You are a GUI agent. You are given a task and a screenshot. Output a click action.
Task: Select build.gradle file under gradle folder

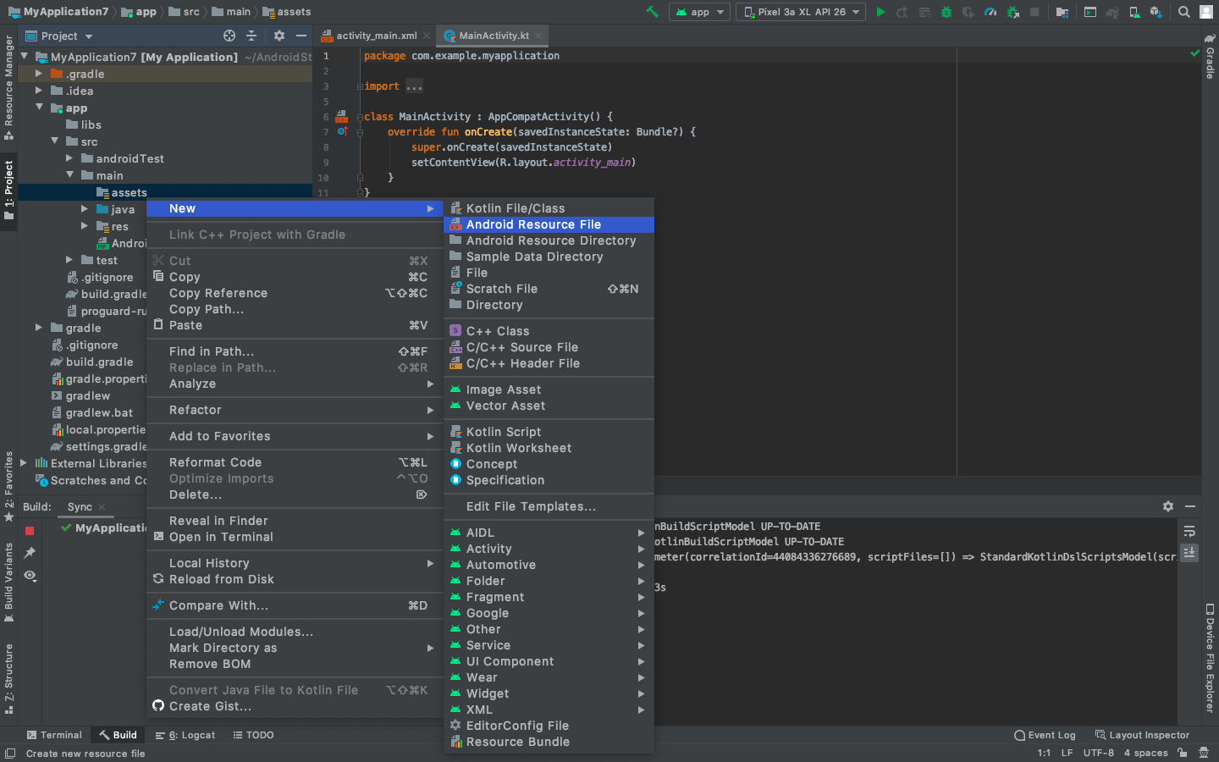99,362
